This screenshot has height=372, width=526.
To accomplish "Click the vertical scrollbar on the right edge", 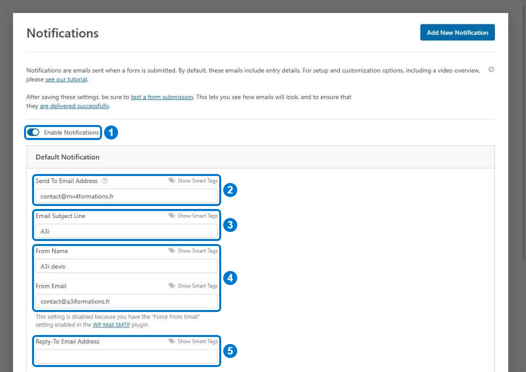I will (x=523, y=134).
